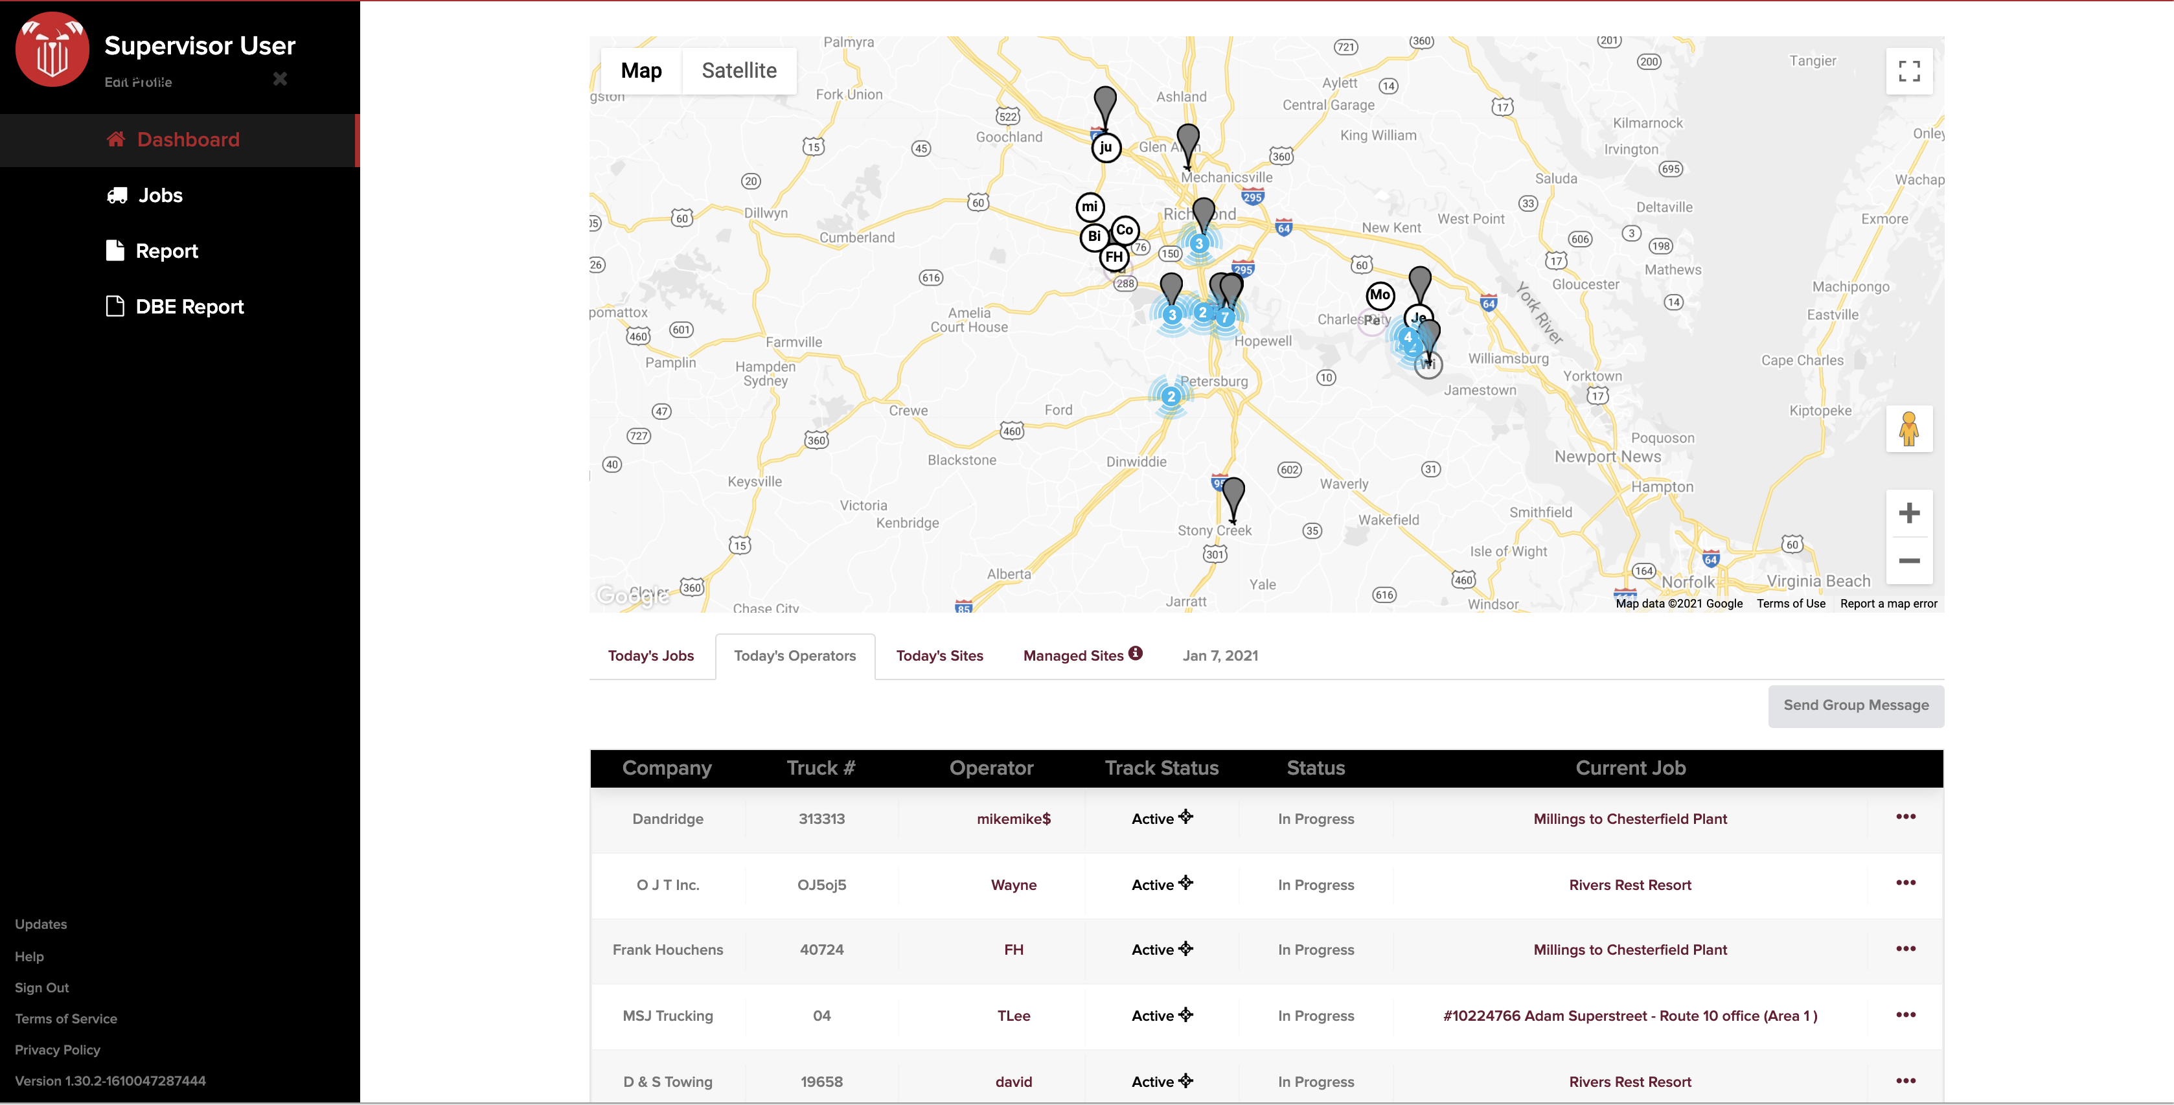
Task: Select the Map view type
Action: pyautogui.click(x=641, y=71)
